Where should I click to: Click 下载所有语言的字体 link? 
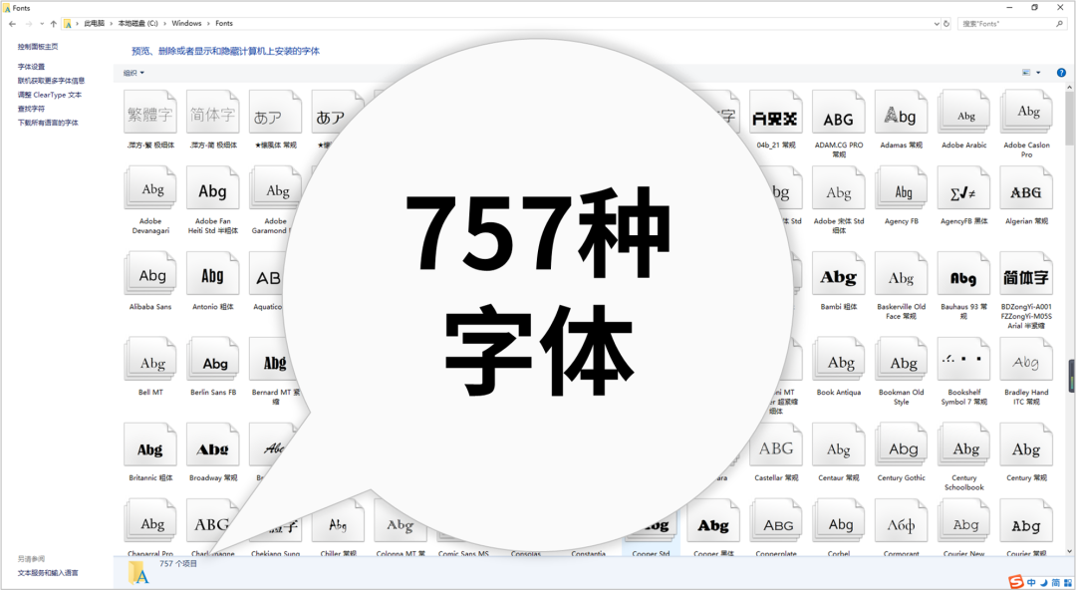[x=48, y=123]
